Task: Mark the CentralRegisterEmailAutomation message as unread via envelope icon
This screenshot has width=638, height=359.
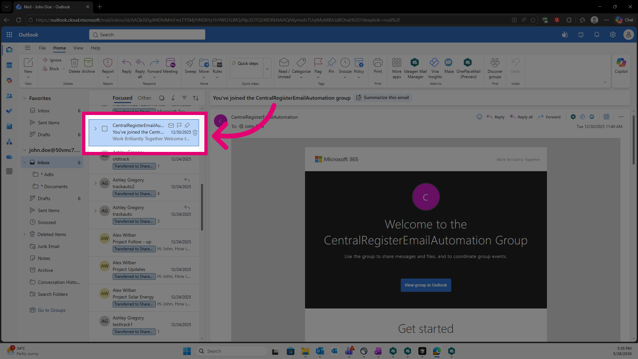Action: tap(171, 125)
